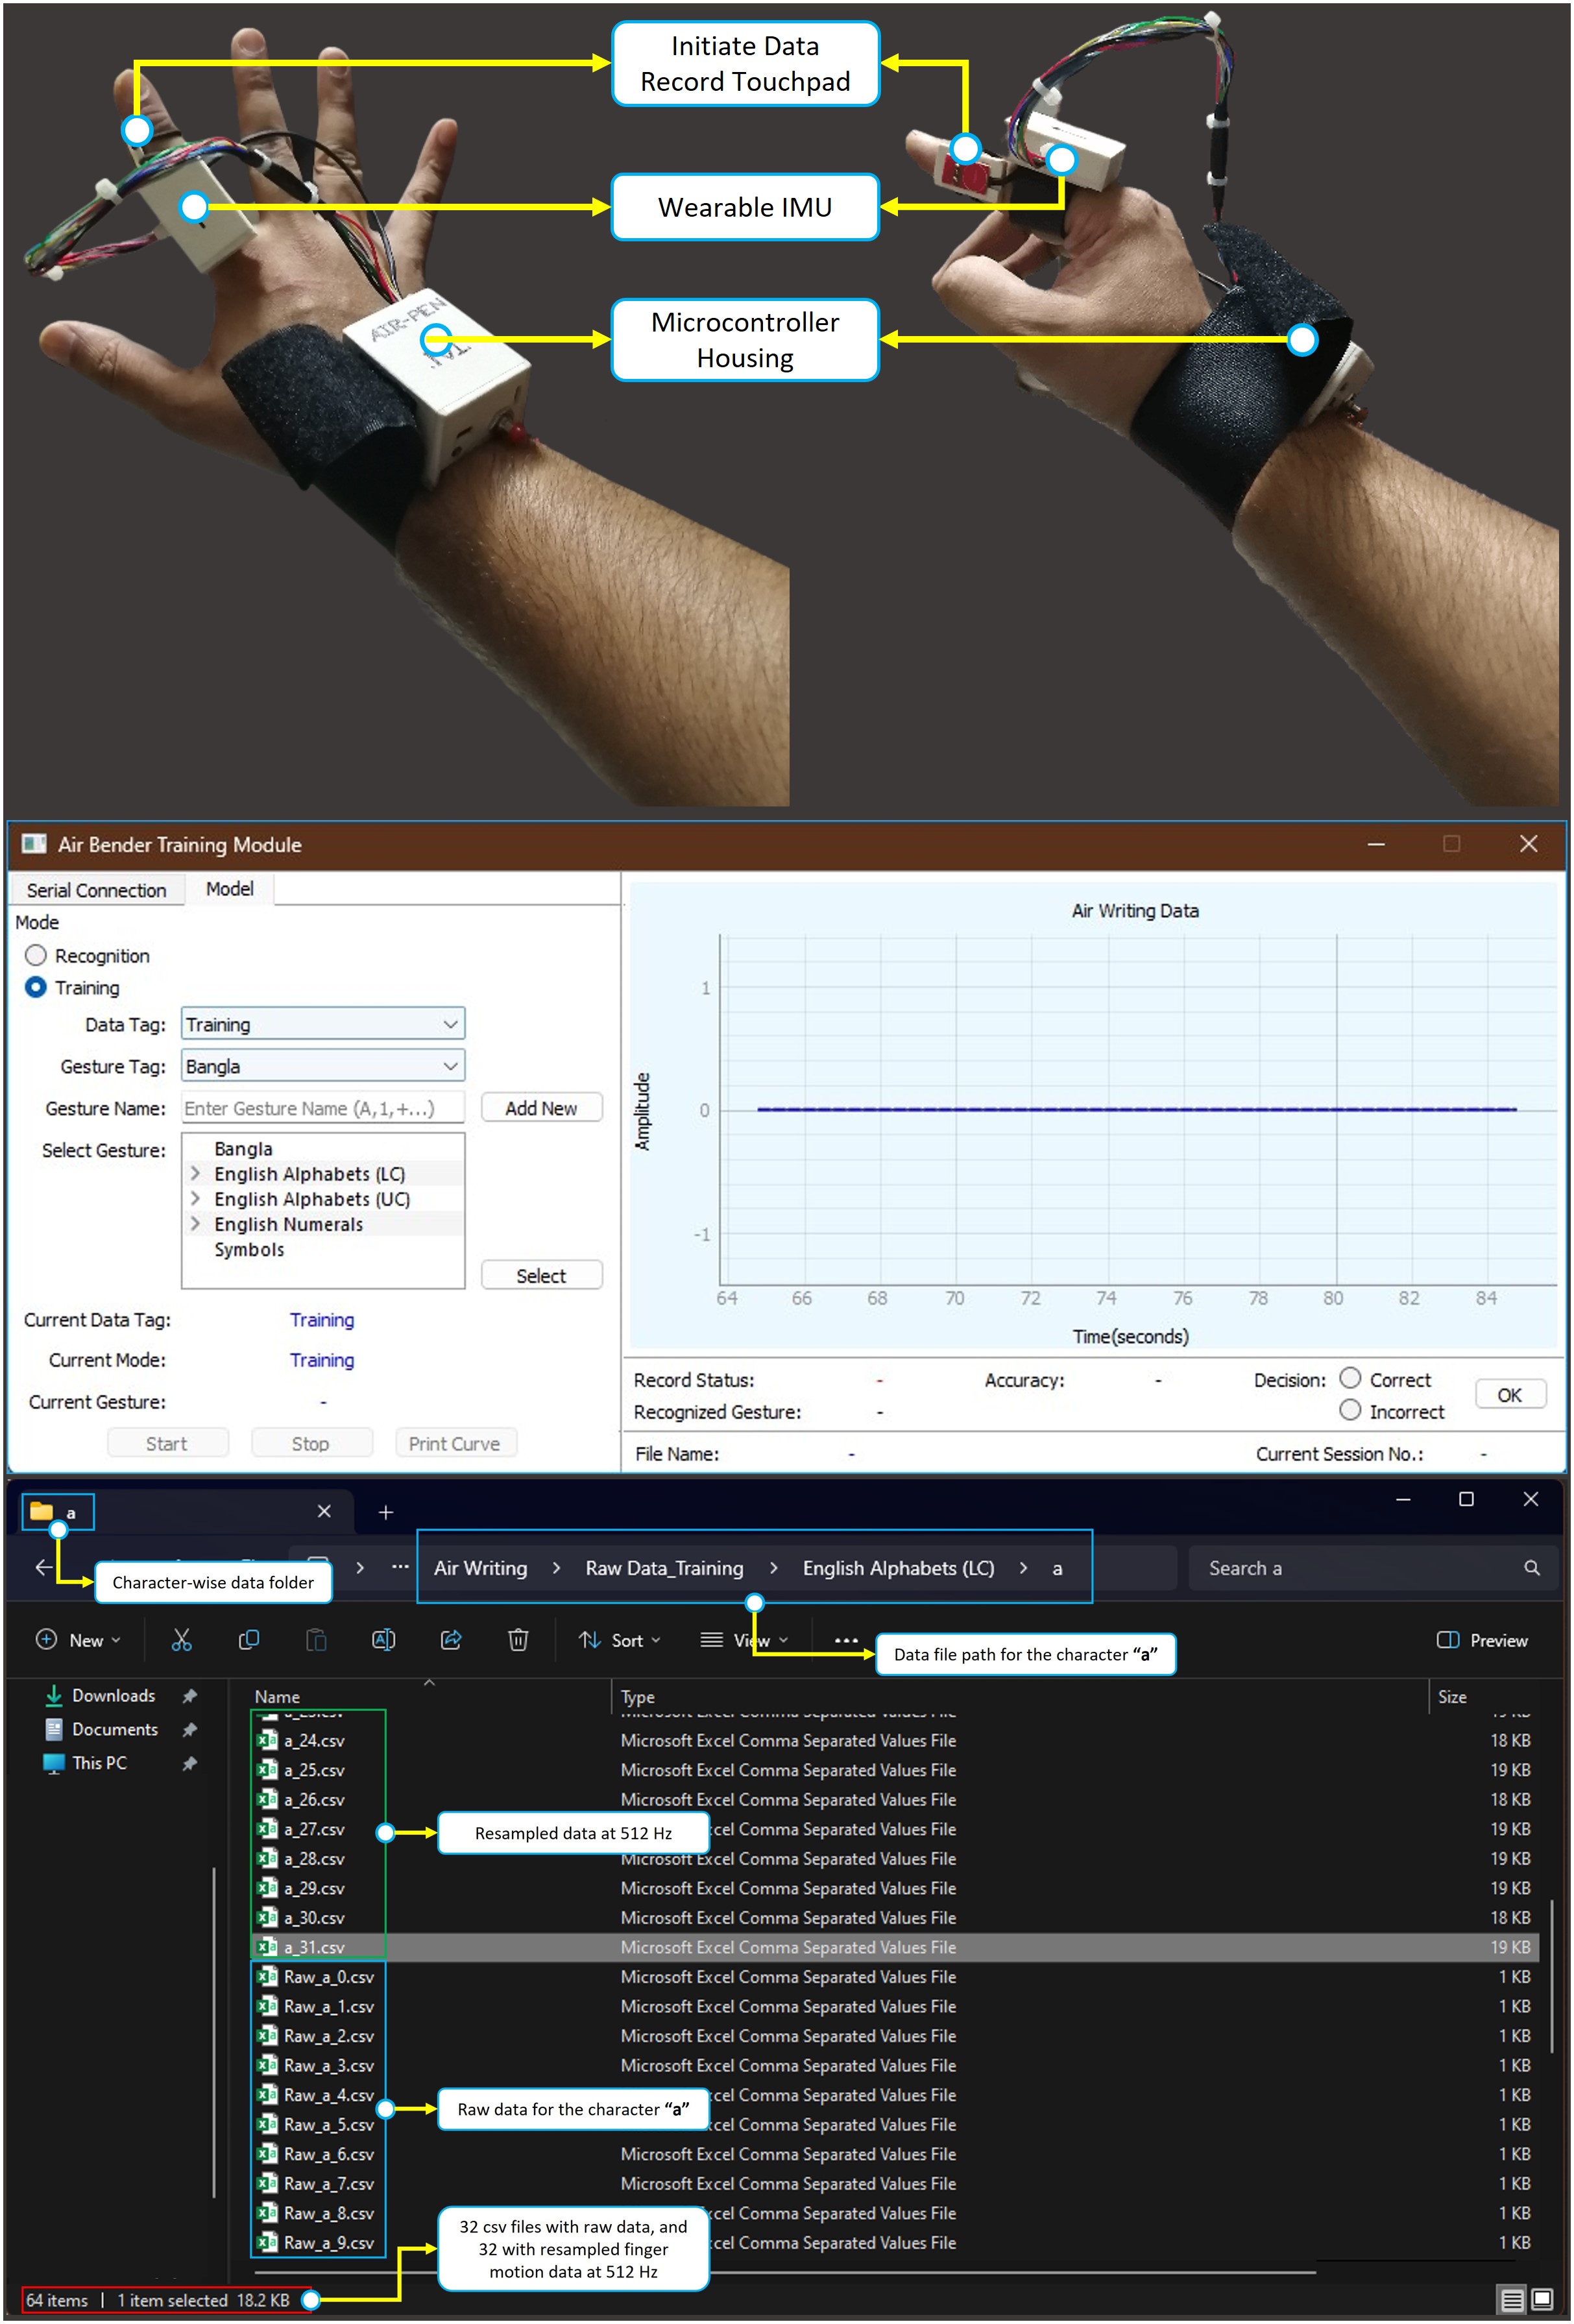This screenshot has width=1574, height=2324.
Task: Click the Share icon in toolbar
Action: pos(451,1640)
